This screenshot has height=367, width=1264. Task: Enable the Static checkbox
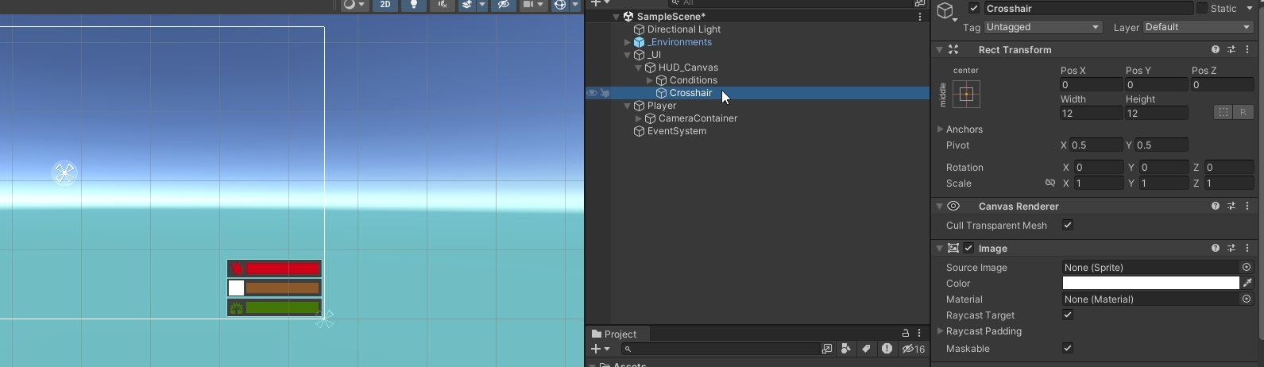tap(1202, 8)
